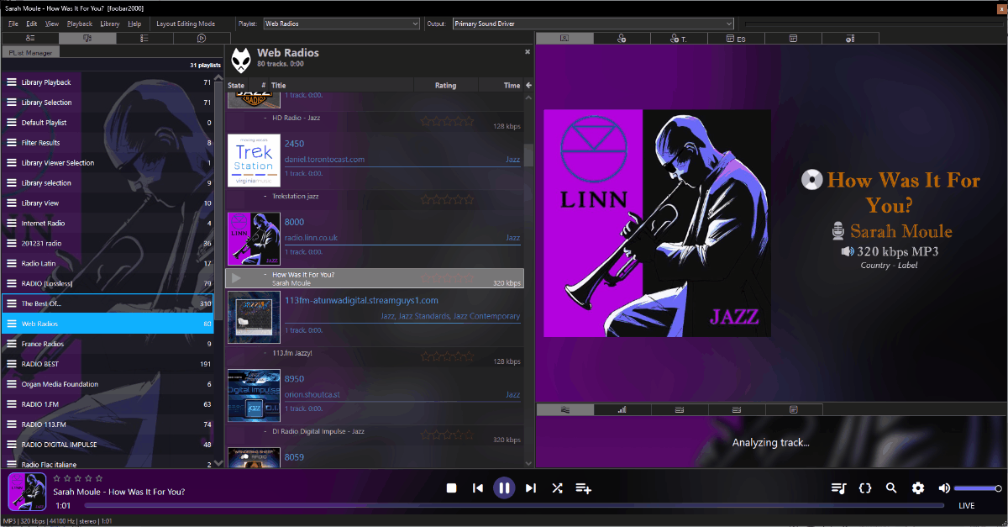Open the Help menu

click(x=134, y=24)
